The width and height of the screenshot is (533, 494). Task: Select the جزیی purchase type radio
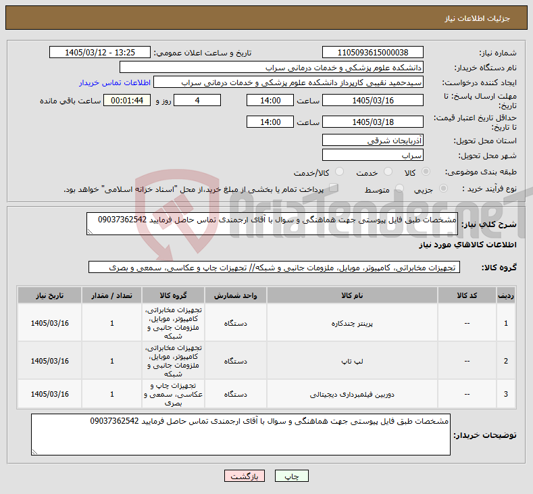point(443,188)
